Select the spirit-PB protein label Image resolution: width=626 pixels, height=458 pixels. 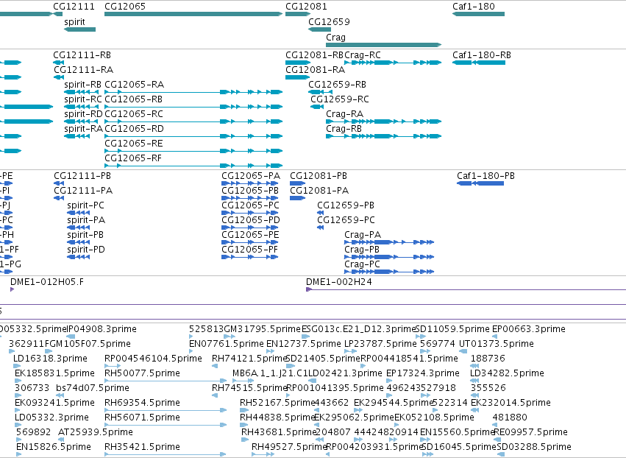click(x=85, y=235)
